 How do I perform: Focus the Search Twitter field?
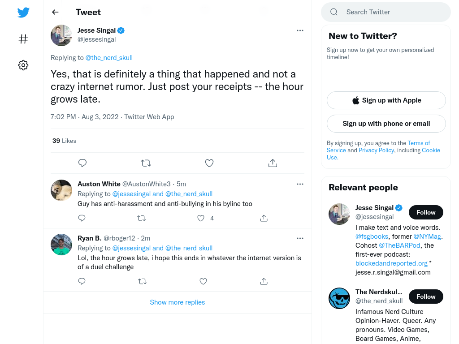(x=386, y=12)
